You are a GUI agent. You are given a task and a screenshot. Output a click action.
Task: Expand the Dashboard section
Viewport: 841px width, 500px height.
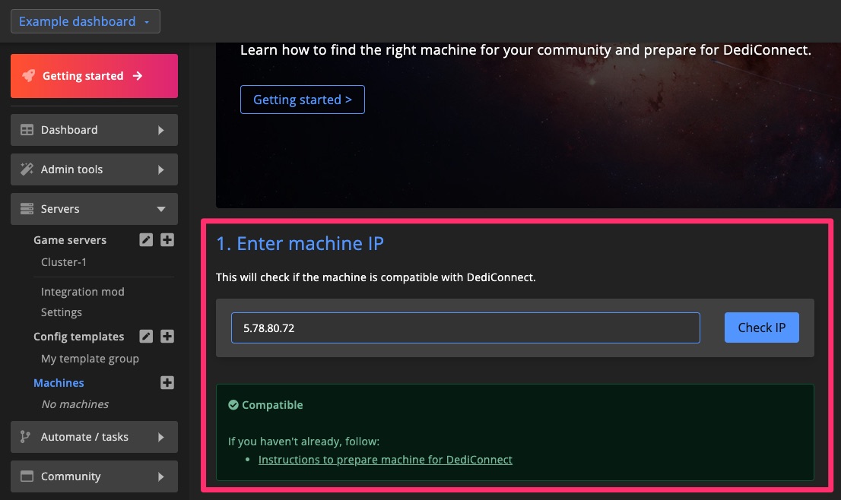[x=94, y=130]
